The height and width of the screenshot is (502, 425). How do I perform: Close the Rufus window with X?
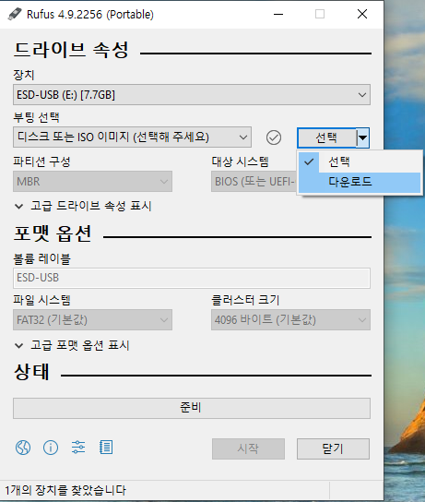[362, 14]
